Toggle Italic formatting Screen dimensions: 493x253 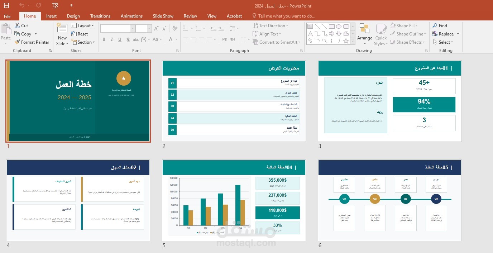[112, 39]
